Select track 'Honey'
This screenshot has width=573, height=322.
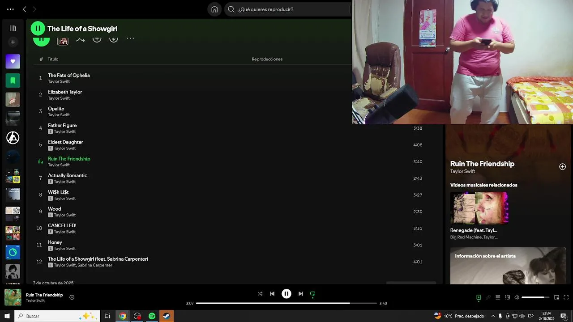pos(55,242)
